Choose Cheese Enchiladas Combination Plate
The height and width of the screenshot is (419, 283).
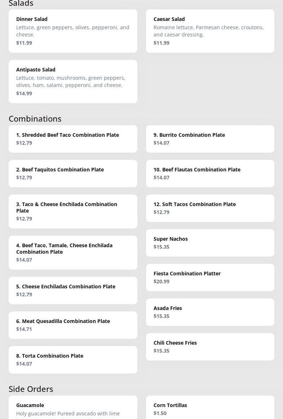coord(73,291)
